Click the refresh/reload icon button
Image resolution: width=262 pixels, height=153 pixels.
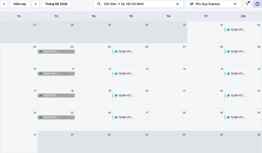tap(257, 4)
